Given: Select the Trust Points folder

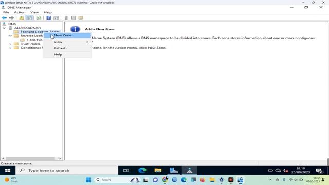Looking at the screenshot, I should (x=30, y=44).
